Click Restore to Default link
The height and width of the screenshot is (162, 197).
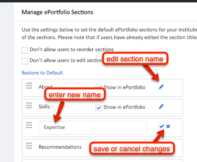(42, 73)
